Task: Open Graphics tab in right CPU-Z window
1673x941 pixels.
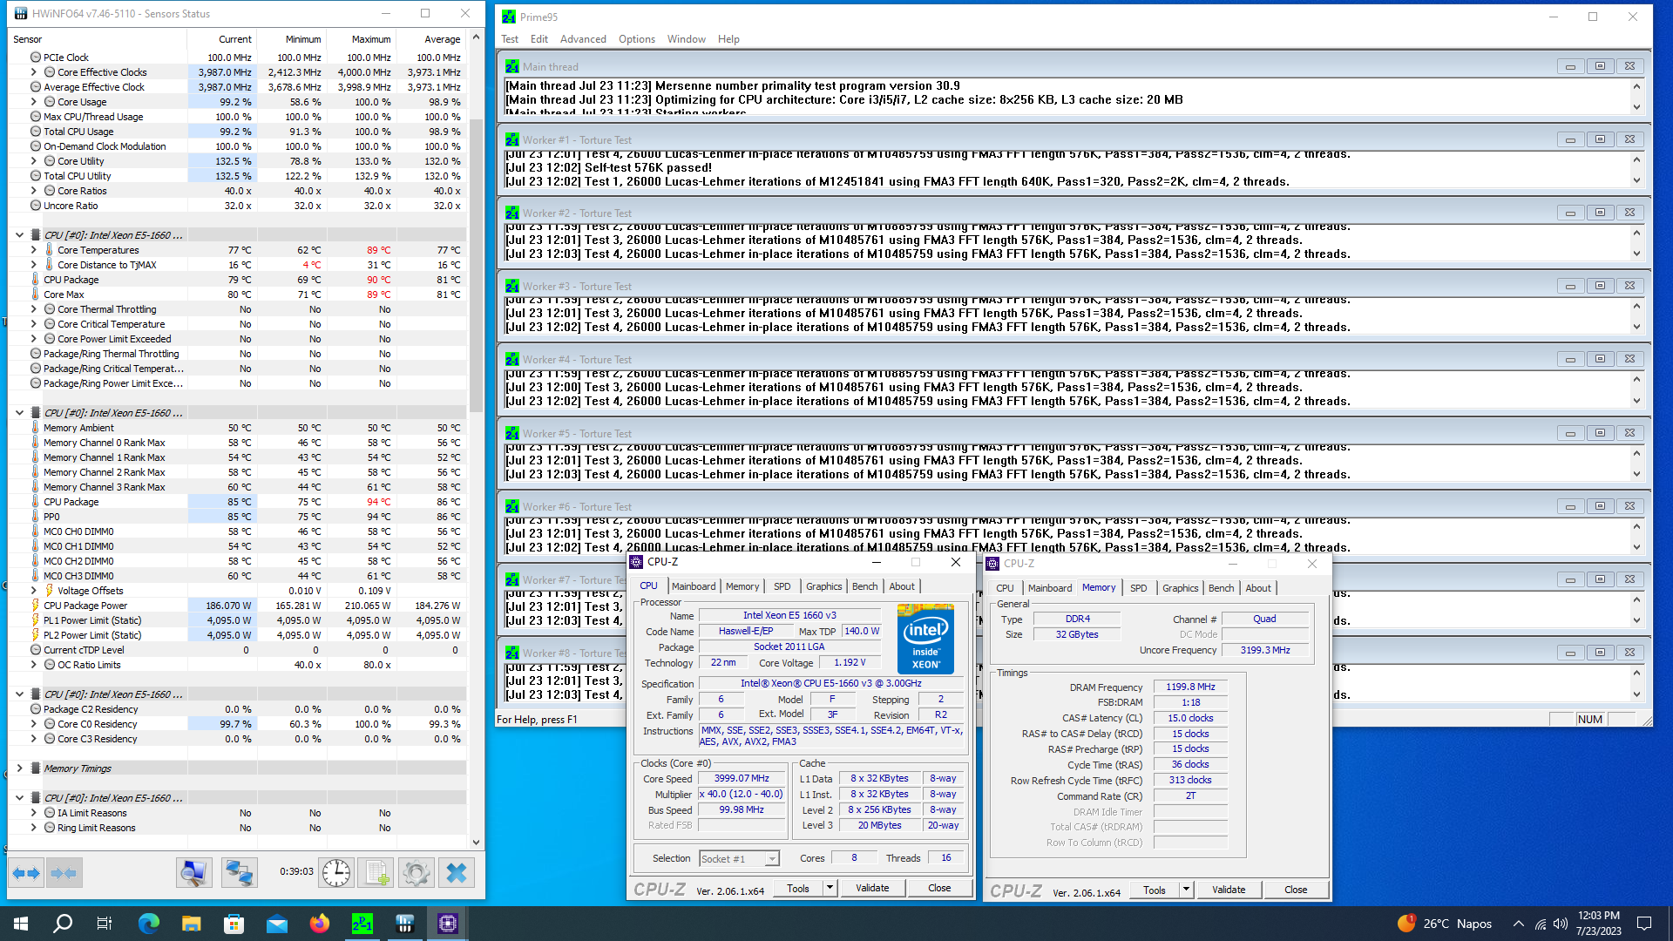Action: (1180, 588)
